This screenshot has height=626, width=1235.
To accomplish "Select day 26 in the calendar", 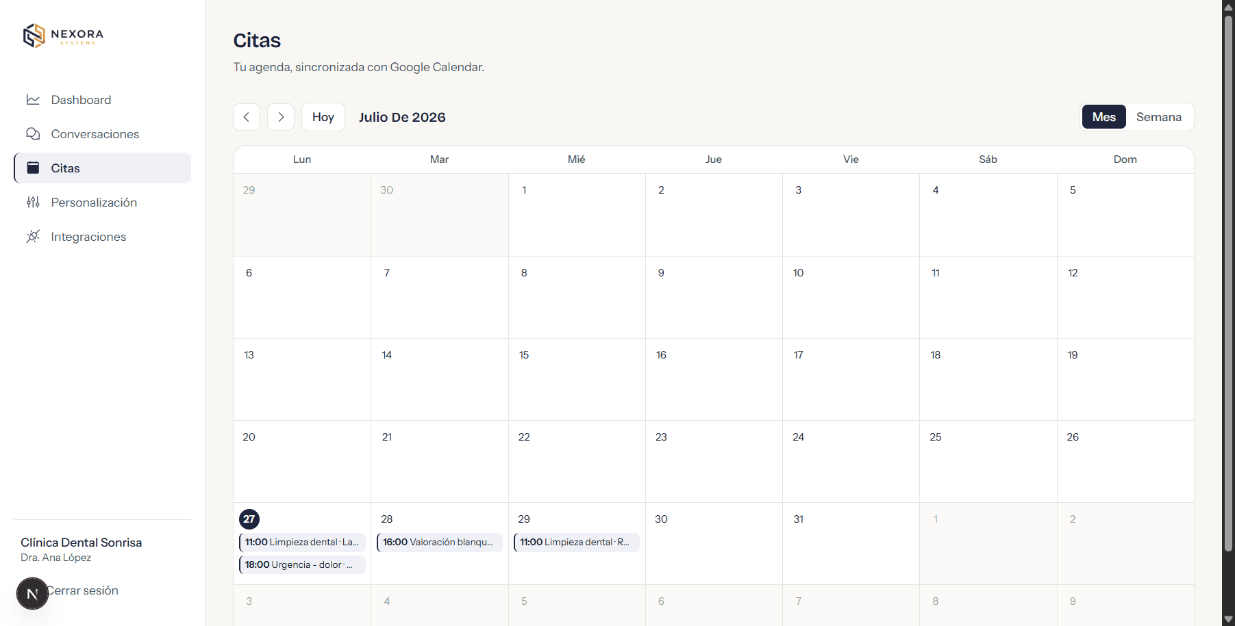I will [1073, 437].
